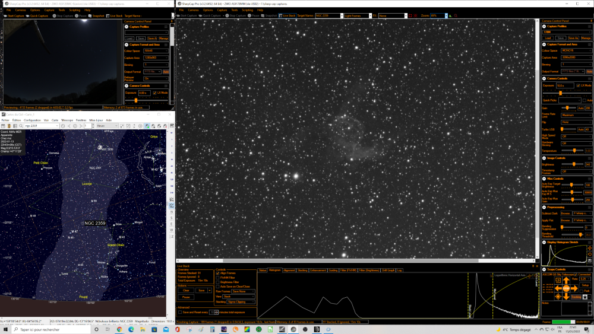Adjust the Temperature slider
This screenshot has width=594, height=334.
pyautogui.click(x=573, y=151)
